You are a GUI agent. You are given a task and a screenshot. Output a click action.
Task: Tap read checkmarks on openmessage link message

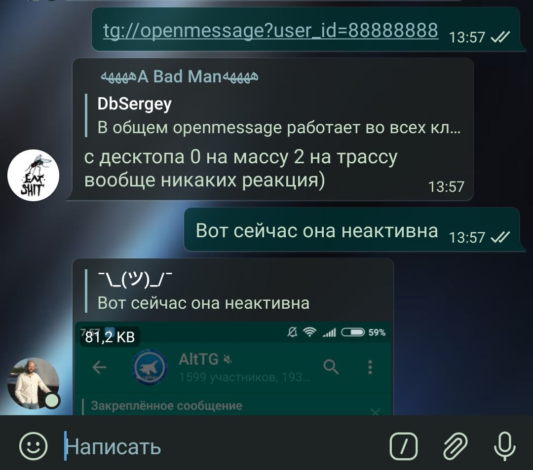point(500,37)
